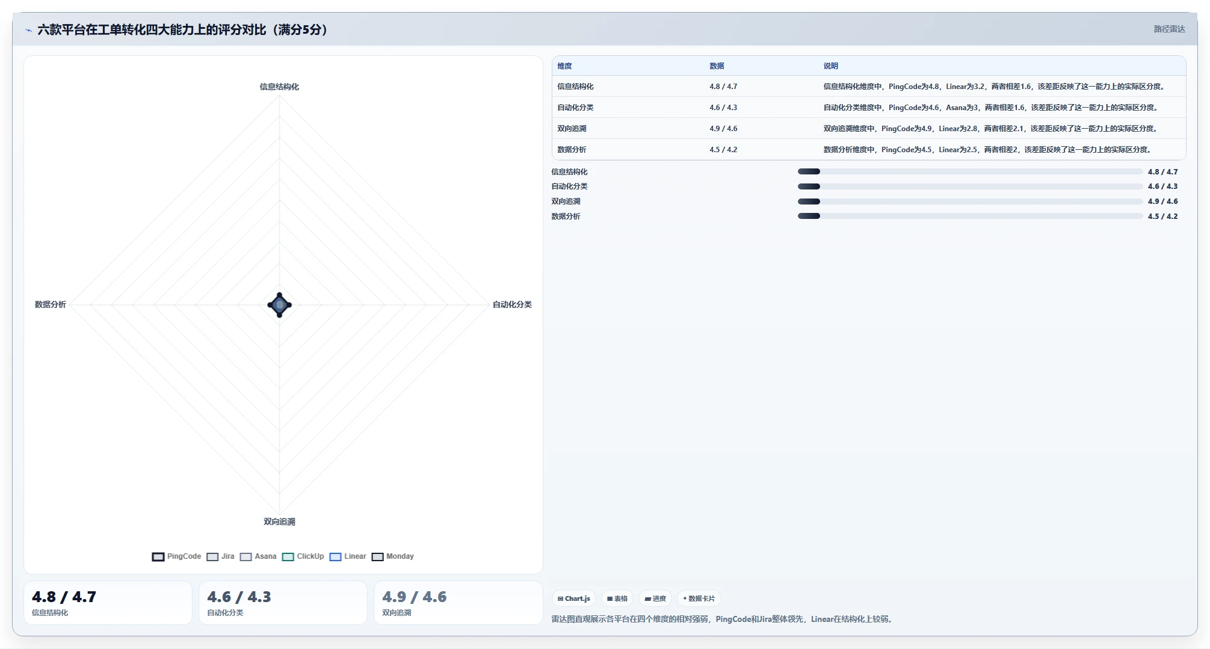Image resolution: width=1210 pixels, height=649 pixels.
Task: Click the small icon before the title
Action: coord(28,29)
